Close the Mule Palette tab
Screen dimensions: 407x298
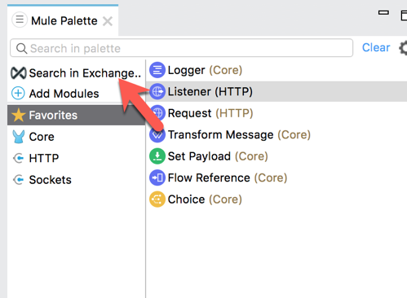(108, 21)
